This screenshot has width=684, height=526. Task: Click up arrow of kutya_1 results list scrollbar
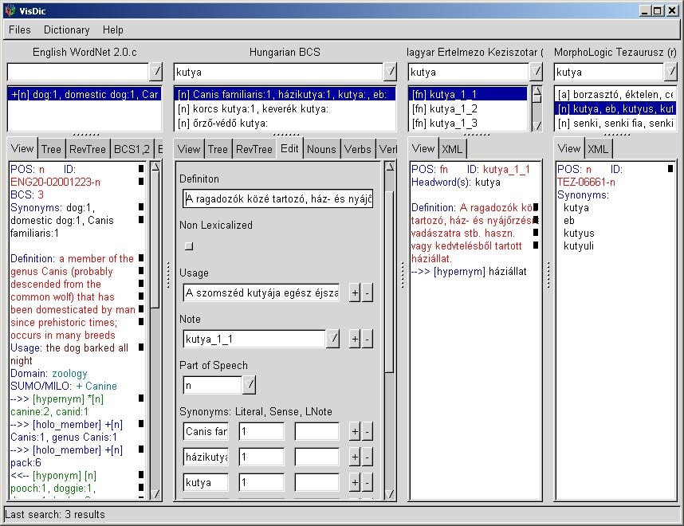click(x=537, y=92)
